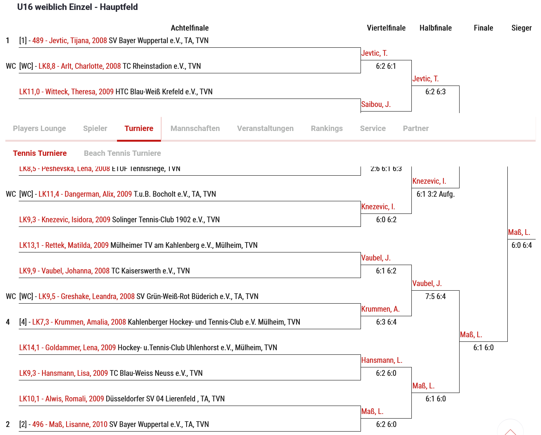
Task: Select Maß, Lisanne player link
Action: 70,425
